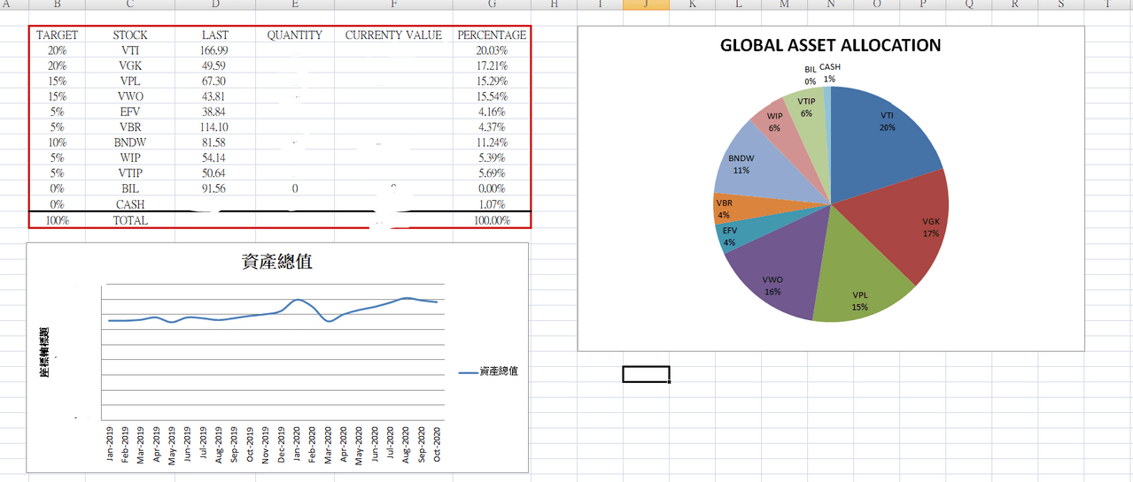
Task: Click percentage cell 15.29%
Action: 492,81
